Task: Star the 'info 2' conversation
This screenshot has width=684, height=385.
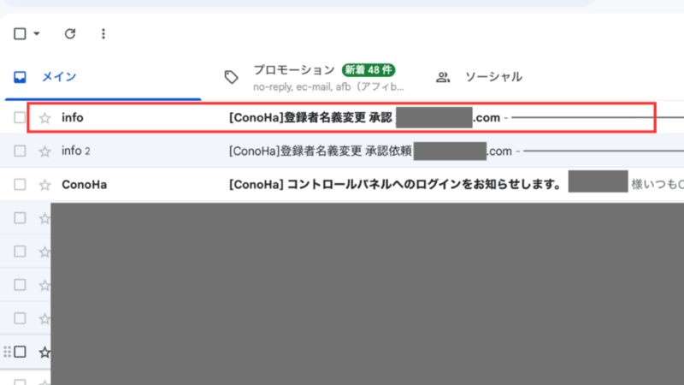Action: [45, 151]
